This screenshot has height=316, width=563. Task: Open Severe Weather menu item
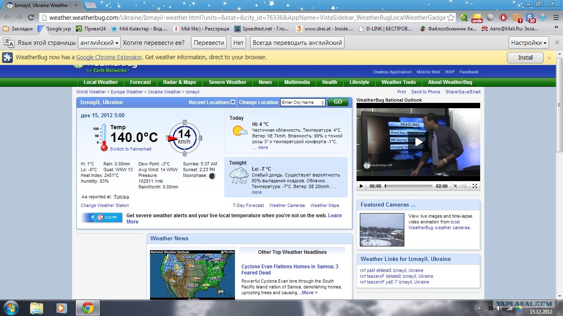click(228, 82)
